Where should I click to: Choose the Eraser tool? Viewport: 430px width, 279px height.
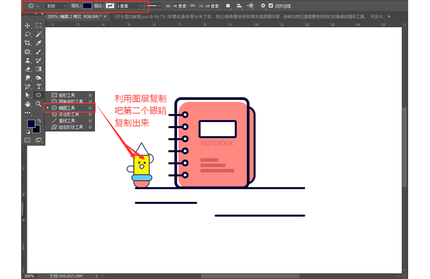[27, 69]
